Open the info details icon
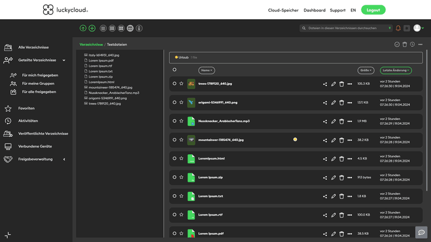 [139, 28]
